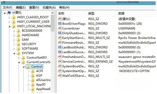This screenshot has width=157, height=94.
Task: Click 0x00000003 (3) data cell
Action: (x=129, y=33)
